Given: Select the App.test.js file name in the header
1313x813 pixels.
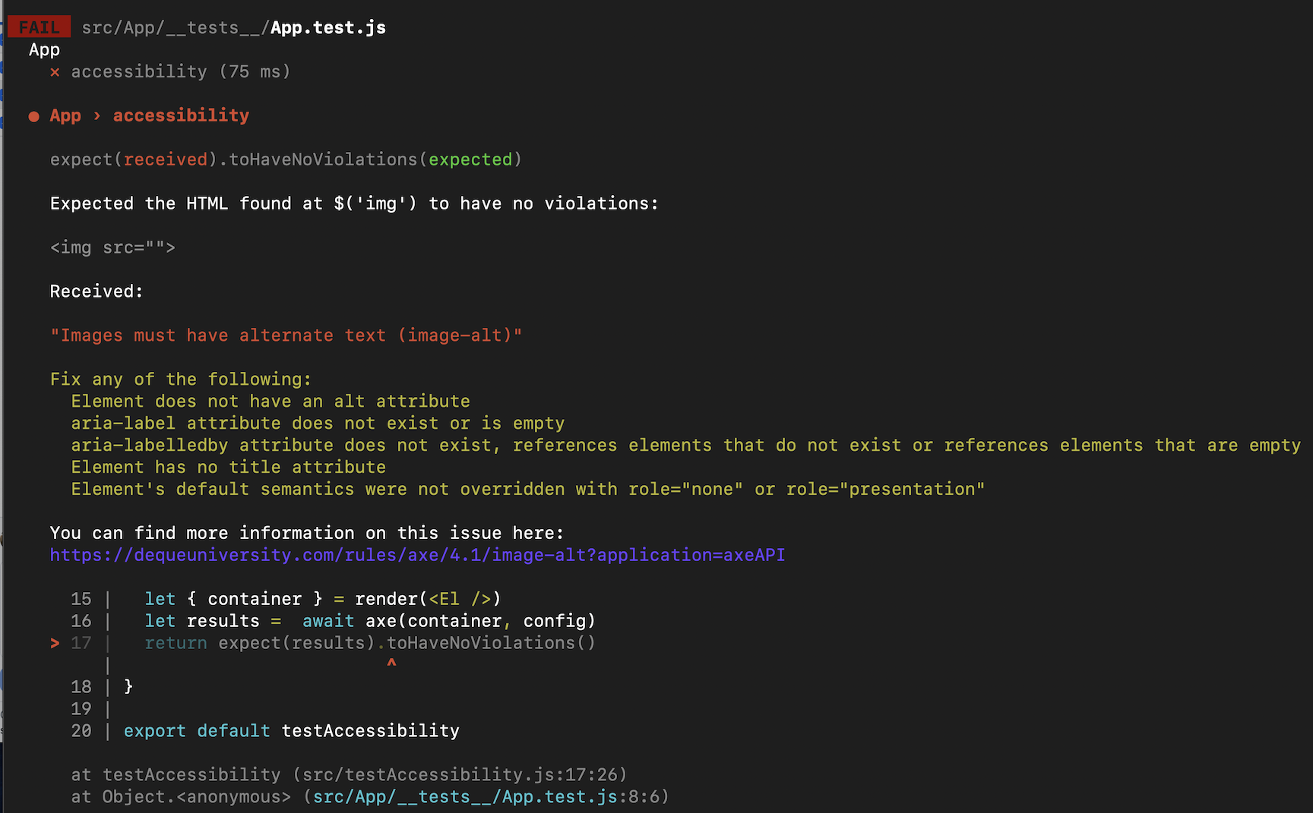Looking at the screenshot, I should [328, 27].
